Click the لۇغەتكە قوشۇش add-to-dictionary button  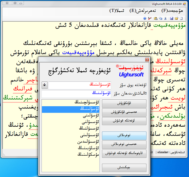coord(124,121)
